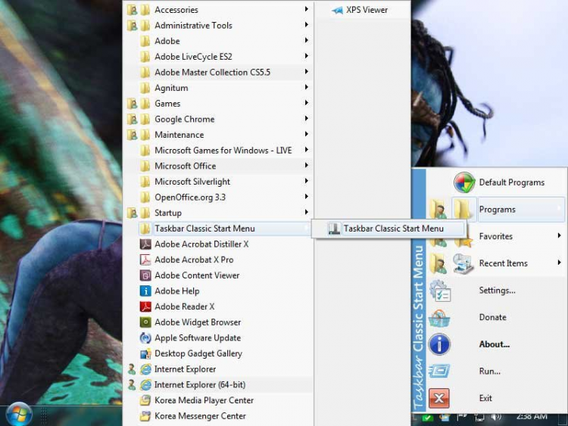Open Settings... in the start menu

click(496, 291)
